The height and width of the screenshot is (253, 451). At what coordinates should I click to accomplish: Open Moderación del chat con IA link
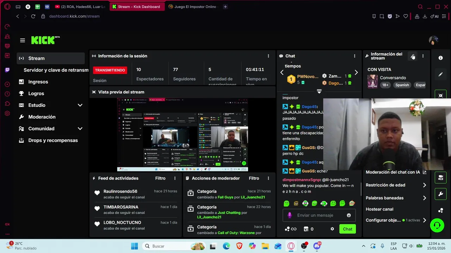pyautogui.click(x=396, y=172)
